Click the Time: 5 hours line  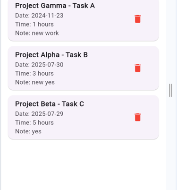pos(34,123)
